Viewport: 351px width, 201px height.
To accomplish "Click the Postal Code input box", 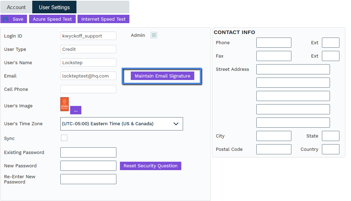I will [x=274, y=149].
